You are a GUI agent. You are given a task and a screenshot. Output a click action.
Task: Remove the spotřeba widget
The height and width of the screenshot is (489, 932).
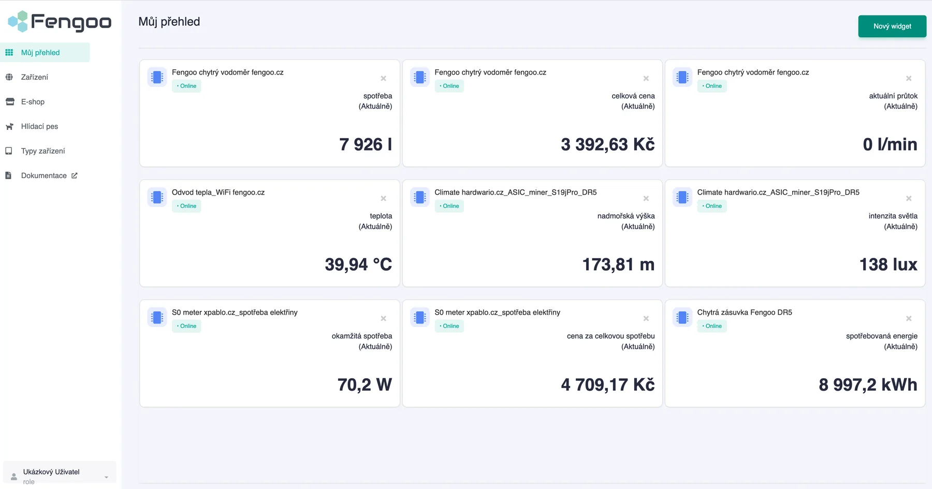384,79
